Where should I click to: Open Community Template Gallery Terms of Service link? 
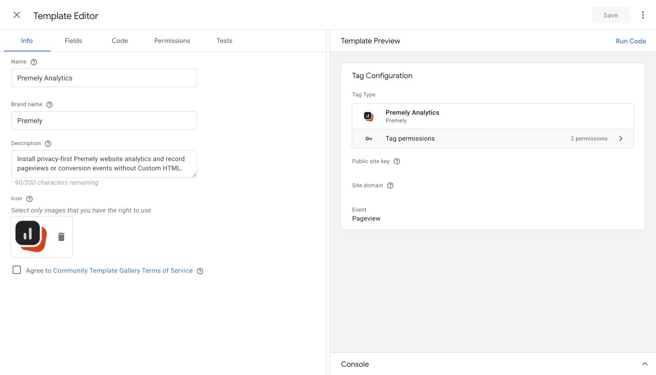pyautogui.click(x=123, y=271)
